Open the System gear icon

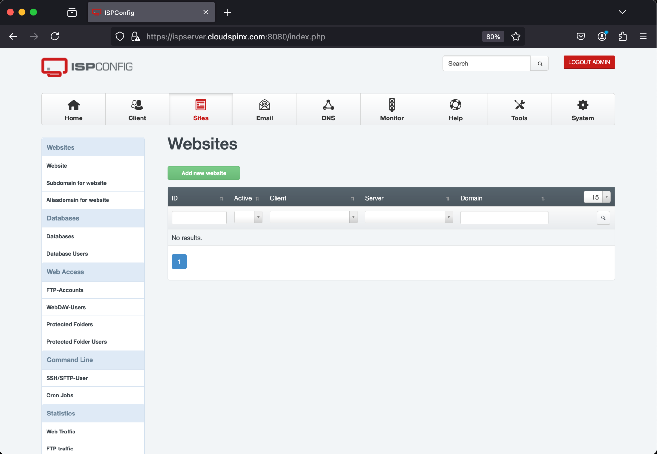(582, 105)
